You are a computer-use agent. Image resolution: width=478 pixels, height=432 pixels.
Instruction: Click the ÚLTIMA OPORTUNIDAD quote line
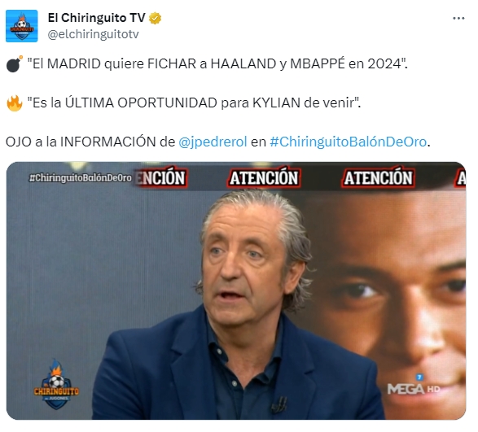coord(194,103)
